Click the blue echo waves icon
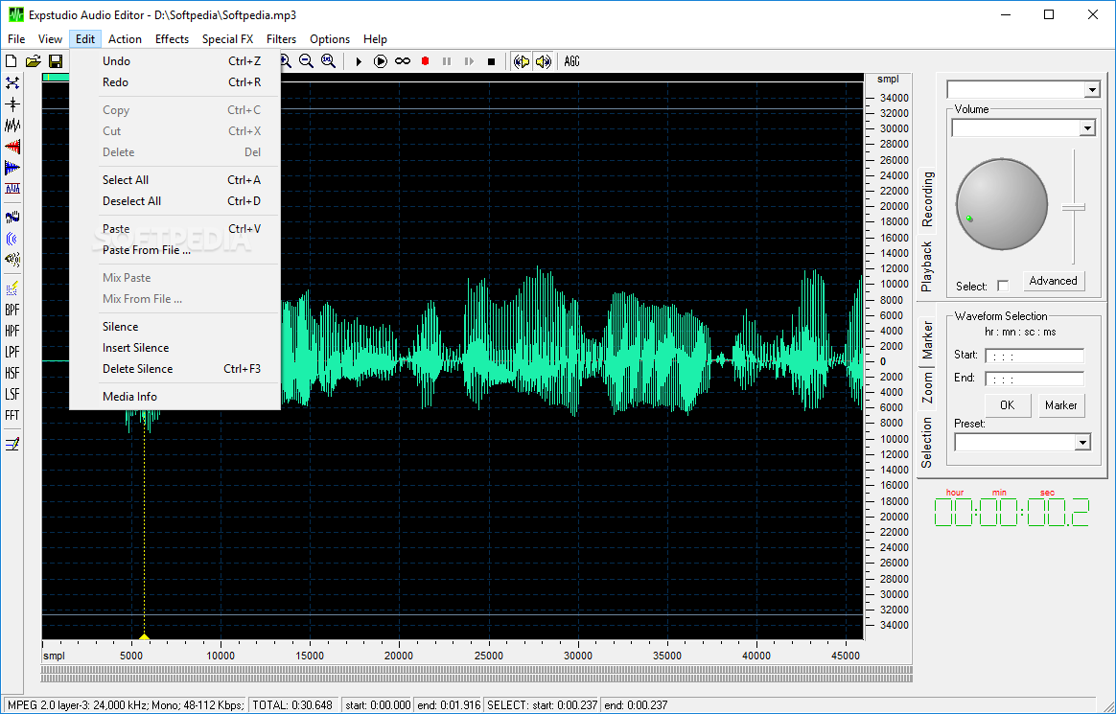This screenshot has width=1116, height=714. click(12, 239)
